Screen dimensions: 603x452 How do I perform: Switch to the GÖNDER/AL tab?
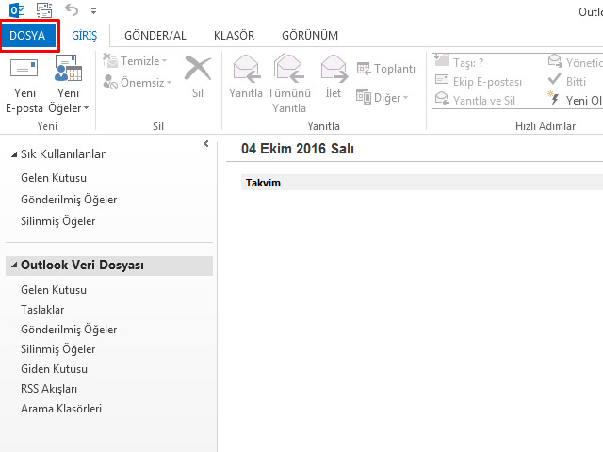(x=155, y=35)
